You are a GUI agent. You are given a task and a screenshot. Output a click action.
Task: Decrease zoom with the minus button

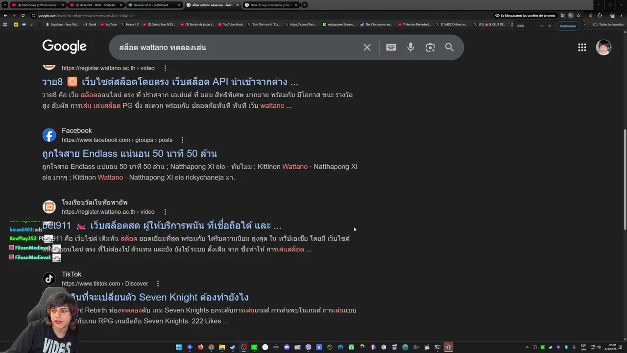(x=542, y=25)
